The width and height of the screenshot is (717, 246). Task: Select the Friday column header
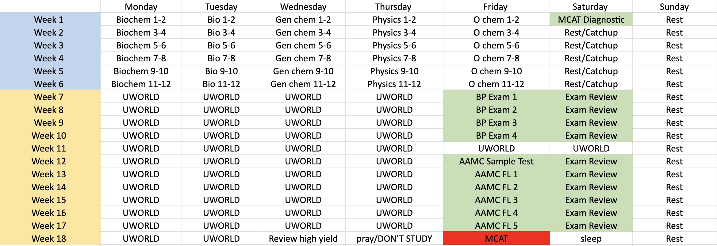[x=495, y=7]
